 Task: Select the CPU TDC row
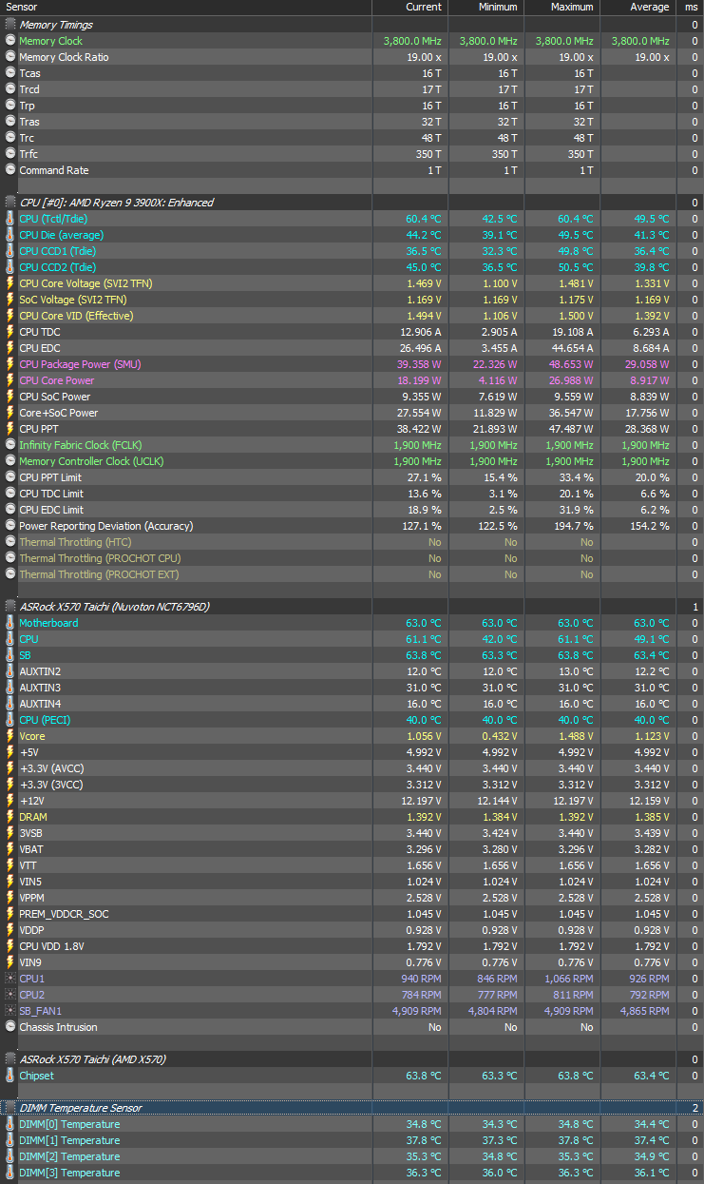tap(352, 332)
